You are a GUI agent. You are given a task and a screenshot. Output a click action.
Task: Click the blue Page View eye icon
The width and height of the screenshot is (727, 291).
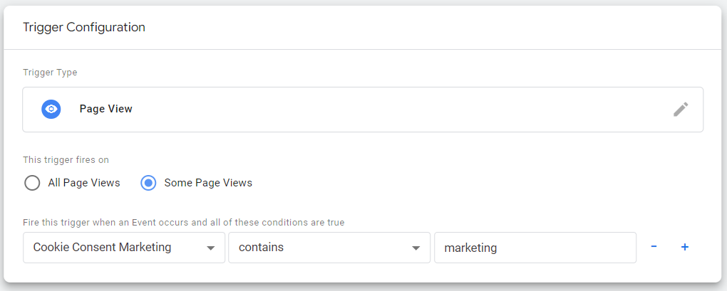coord(51,110)
